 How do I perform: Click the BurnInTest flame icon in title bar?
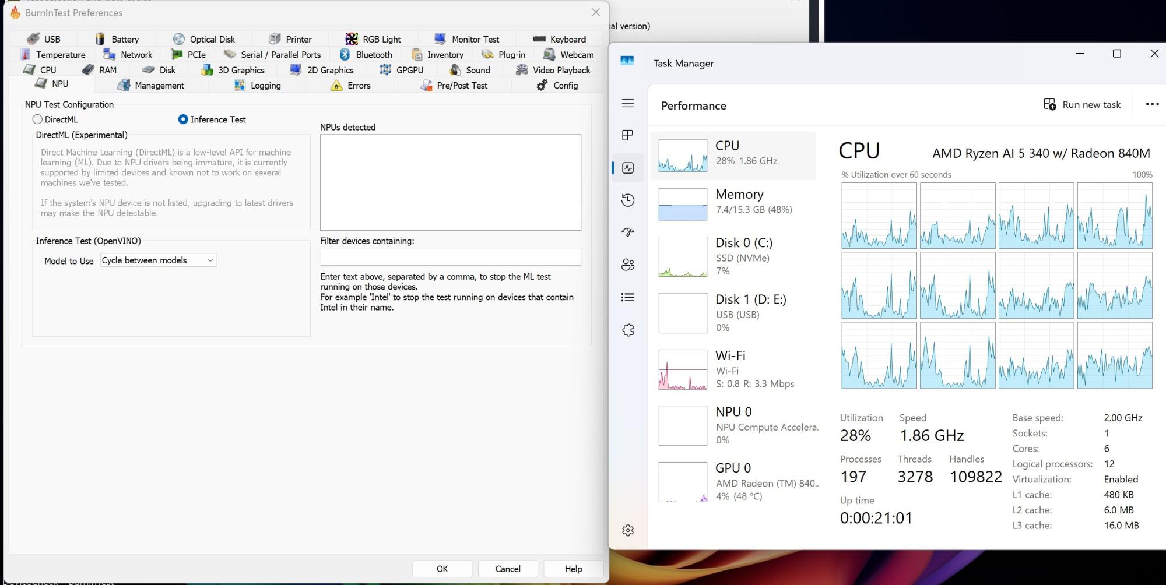[15, 12]
